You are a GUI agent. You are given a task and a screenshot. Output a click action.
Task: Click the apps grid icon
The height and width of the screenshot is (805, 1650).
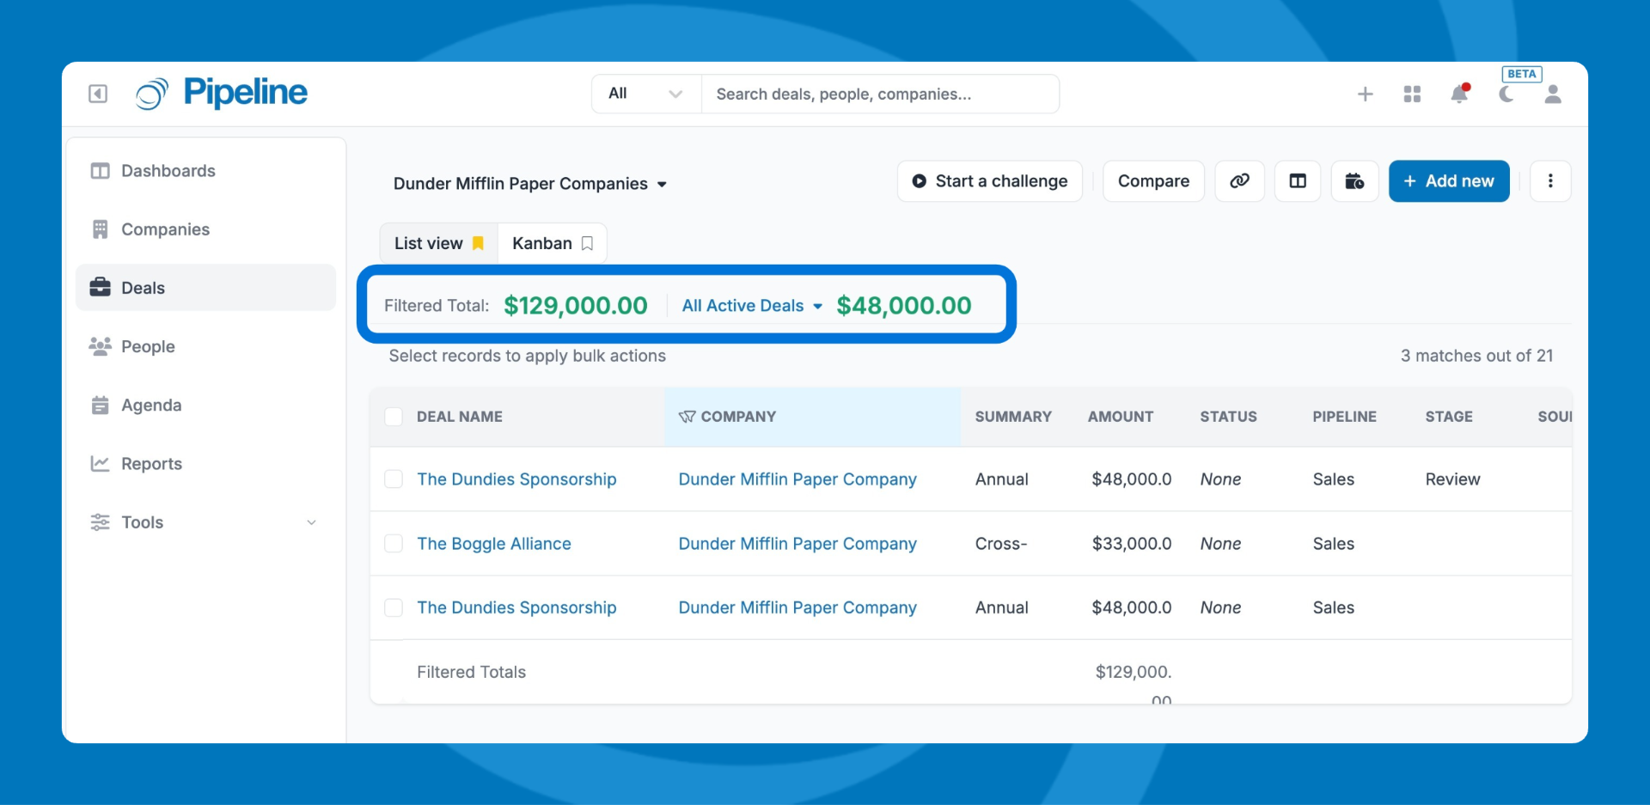point(1412,94)
